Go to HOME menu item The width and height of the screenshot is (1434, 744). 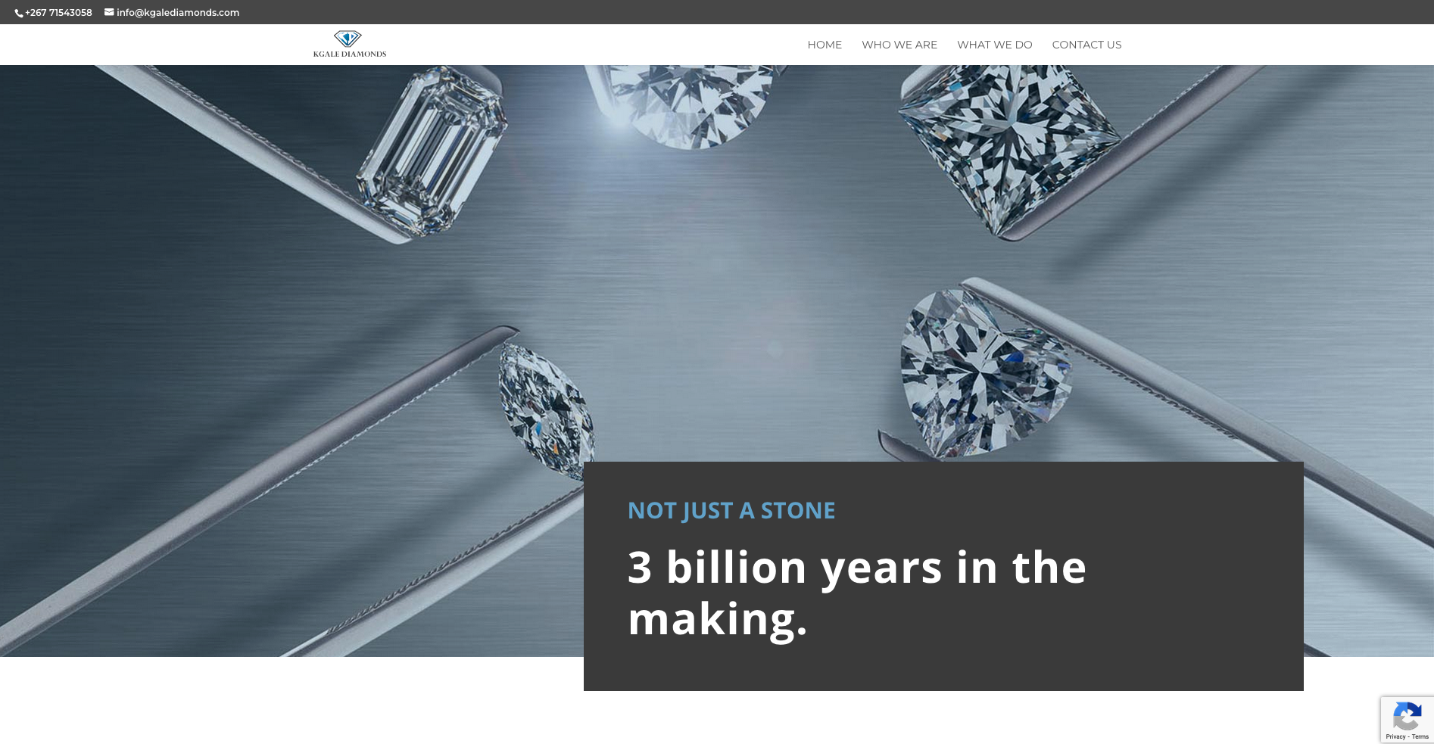[825, 45]
